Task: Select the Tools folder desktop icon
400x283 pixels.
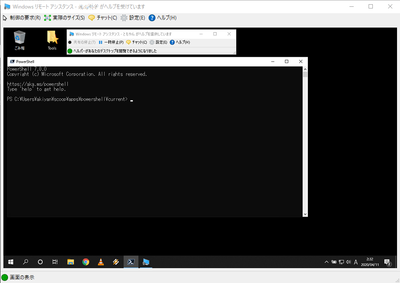Action: pos(52,40)
